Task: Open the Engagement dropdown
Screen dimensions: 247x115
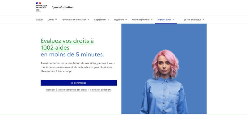Action: pyautogui.click(x=102, y=20)
